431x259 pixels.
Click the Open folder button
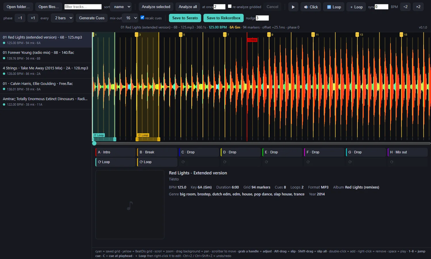[18, 7]
